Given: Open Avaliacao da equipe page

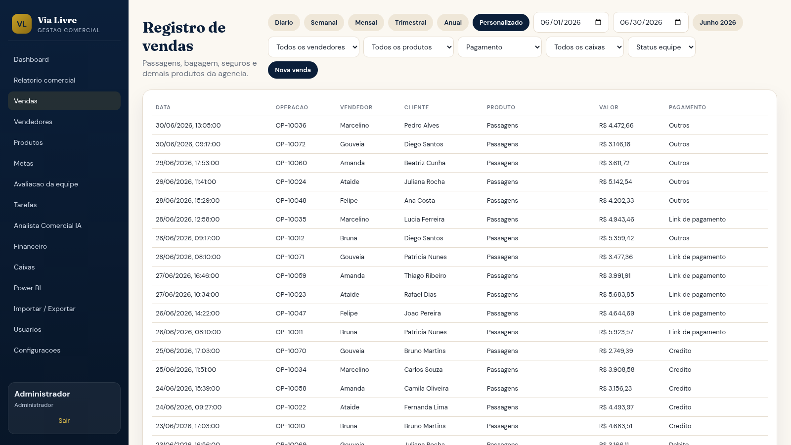Looking at the screenshot, I should pyautogui.click(x=64, y=184).
